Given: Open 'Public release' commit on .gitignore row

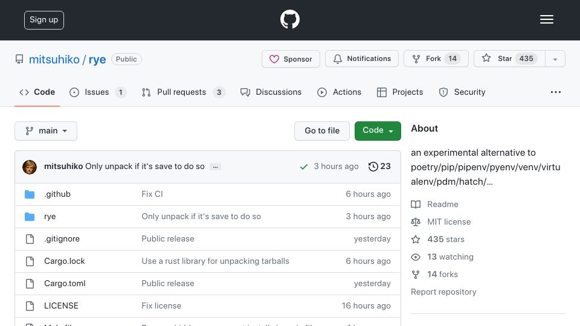Looking at the screenshot, I should tap(168, 239).
